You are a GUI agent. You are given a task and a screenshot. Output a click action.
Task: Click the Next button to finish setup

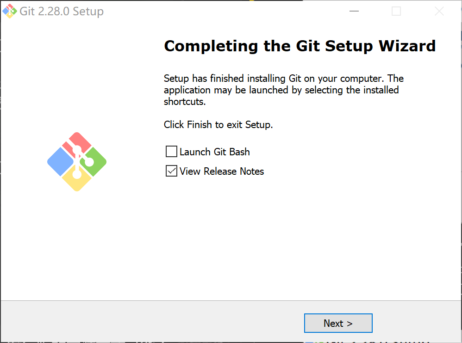338,323
